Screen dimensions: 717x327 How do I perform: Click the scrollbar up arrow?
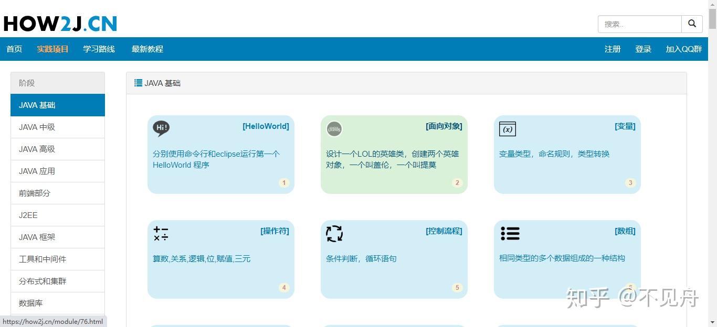point(712,4)
